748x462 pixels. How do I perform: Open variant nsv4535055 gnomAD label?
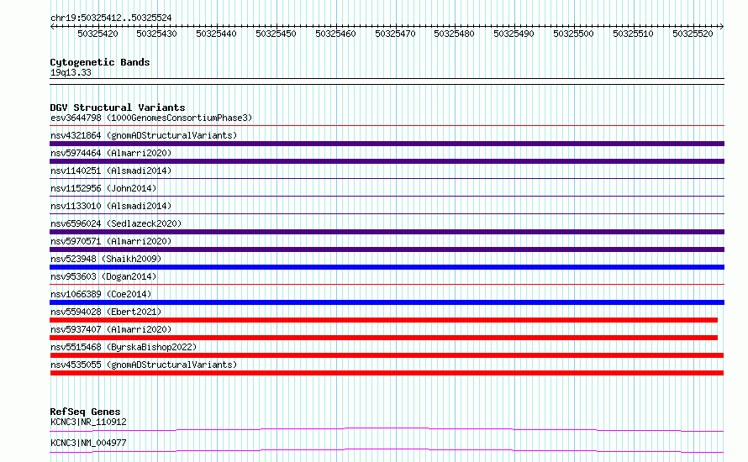pos(144,365)
